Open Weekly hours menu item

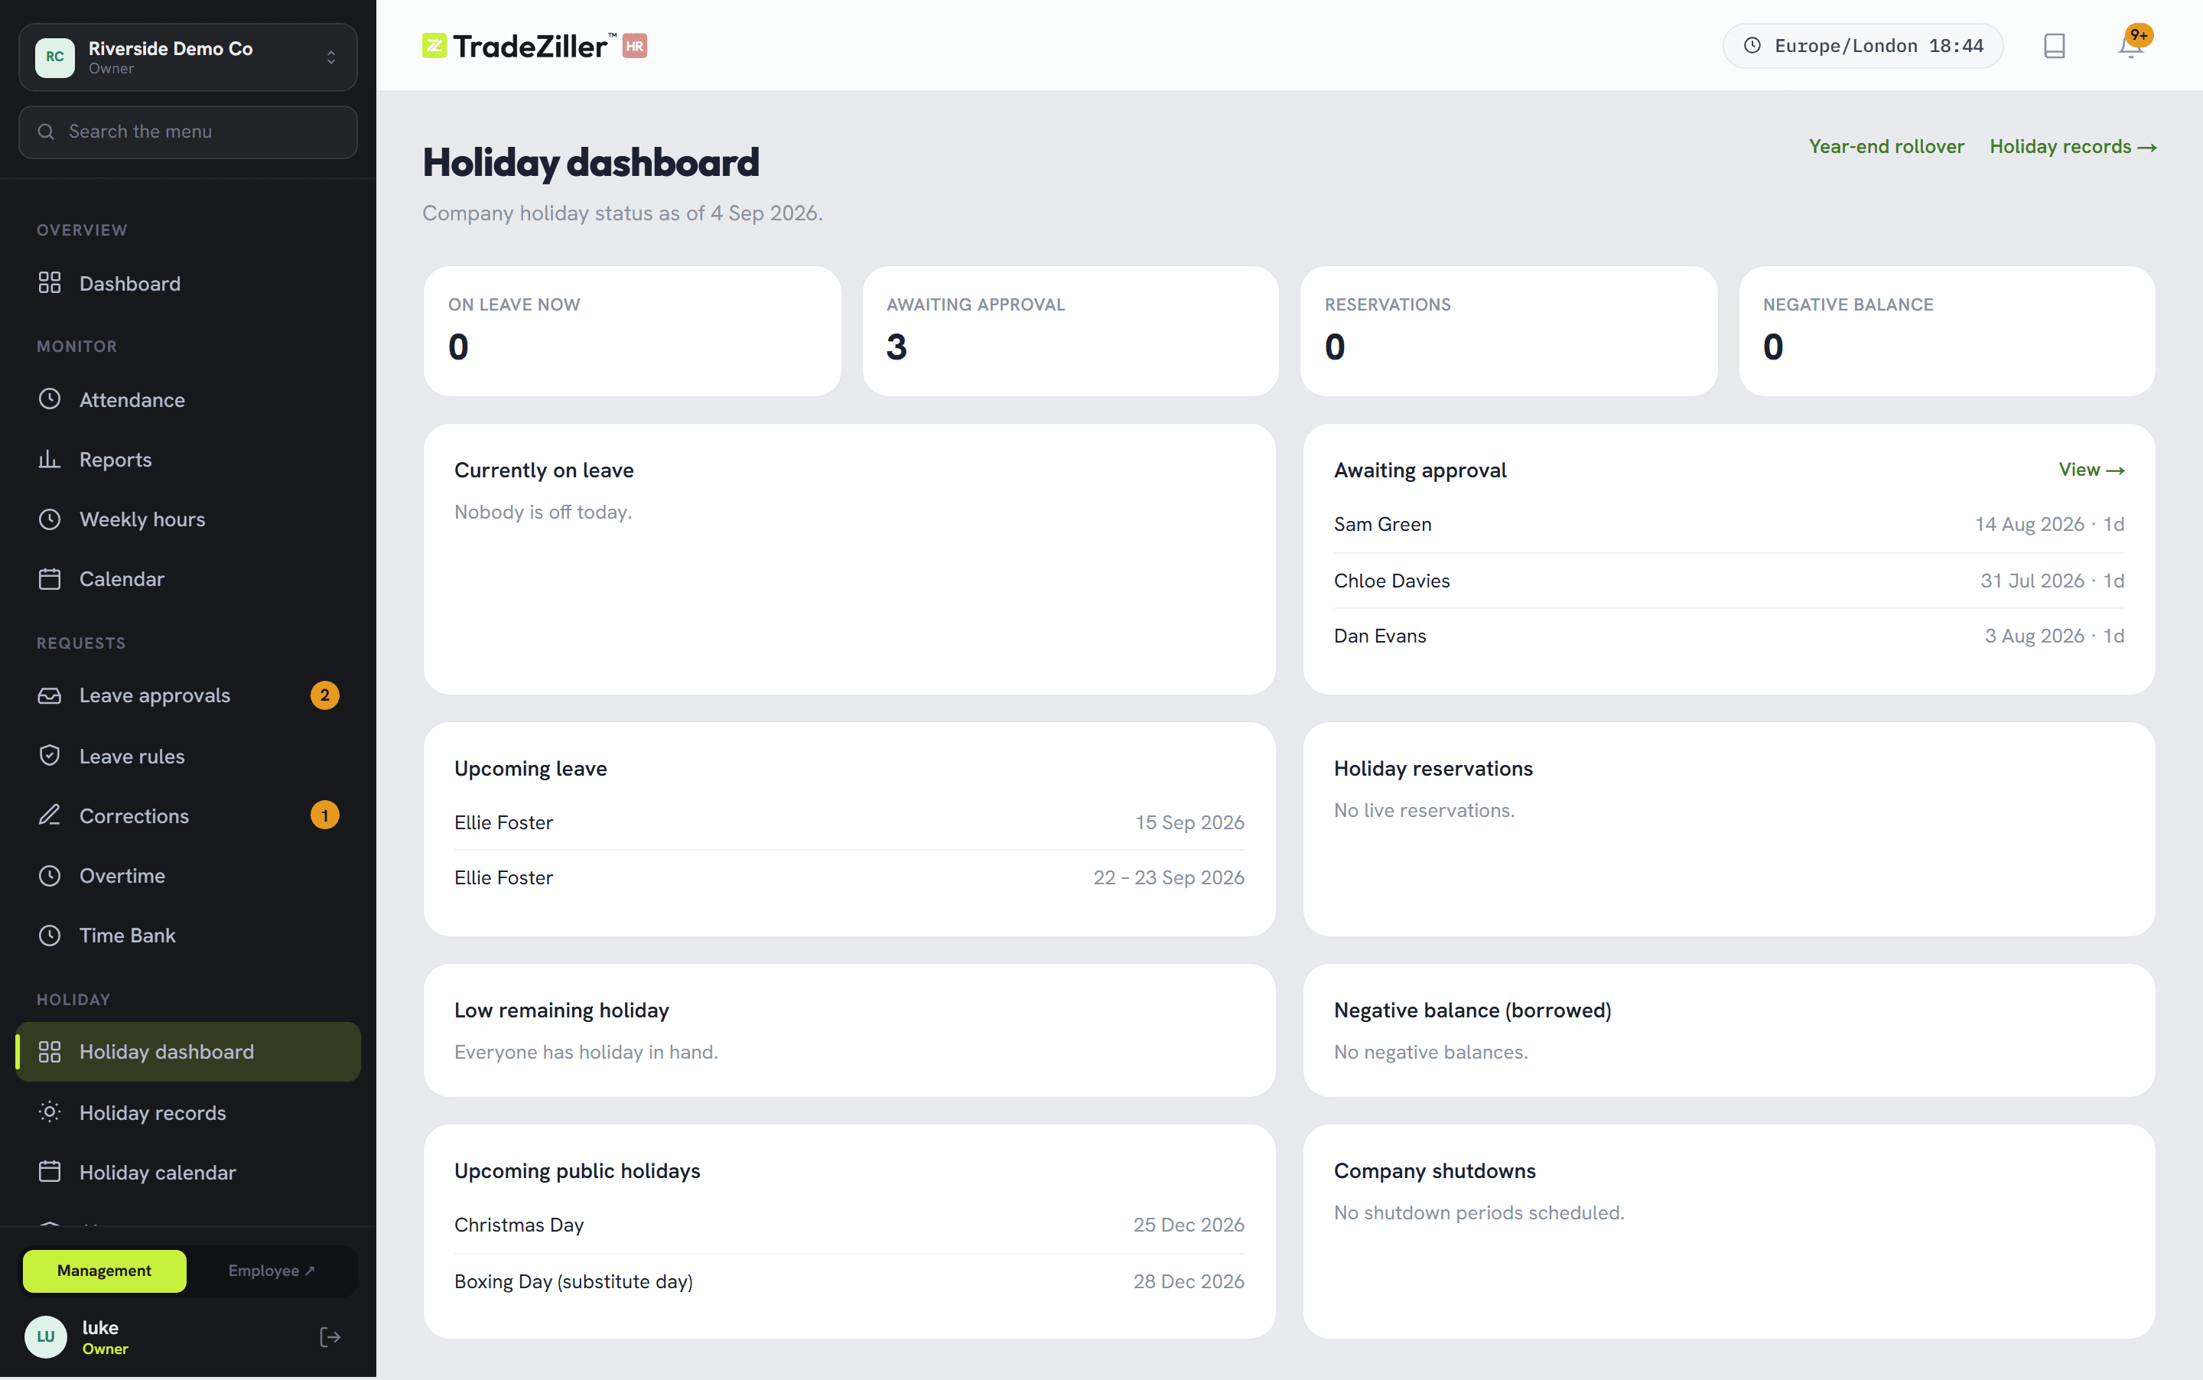pos(188,519)
